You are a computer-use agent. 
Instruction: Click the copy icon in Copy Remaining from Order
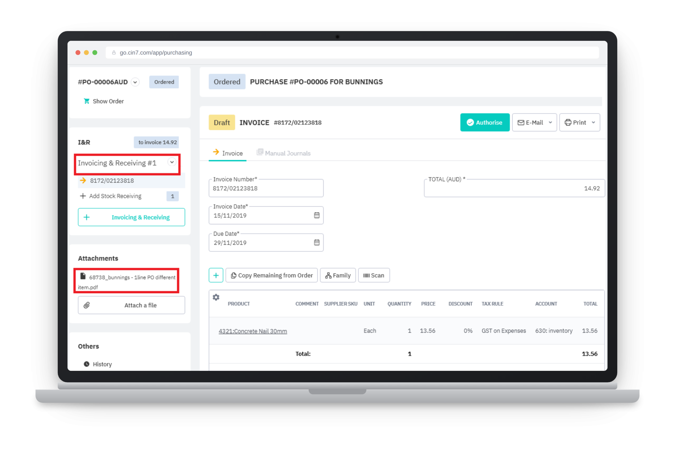coord(233,276)
